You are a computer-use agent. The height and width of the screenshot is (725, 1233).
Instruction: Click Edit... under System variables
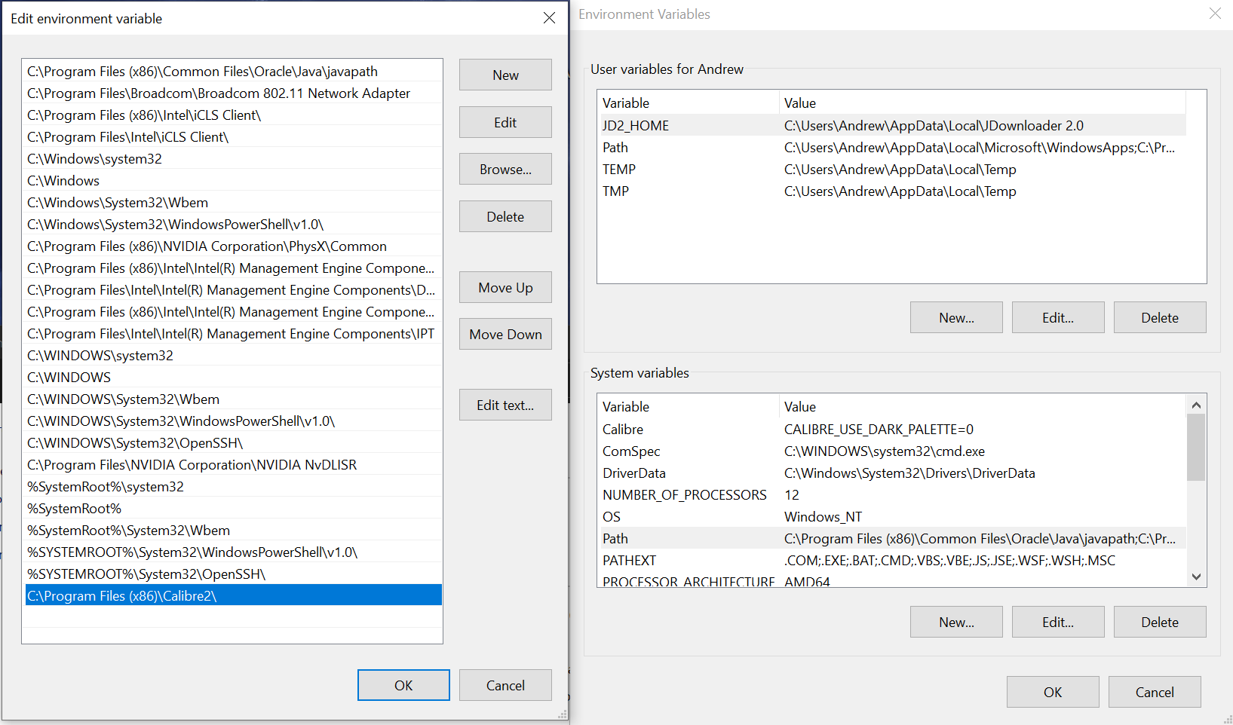1058,622
